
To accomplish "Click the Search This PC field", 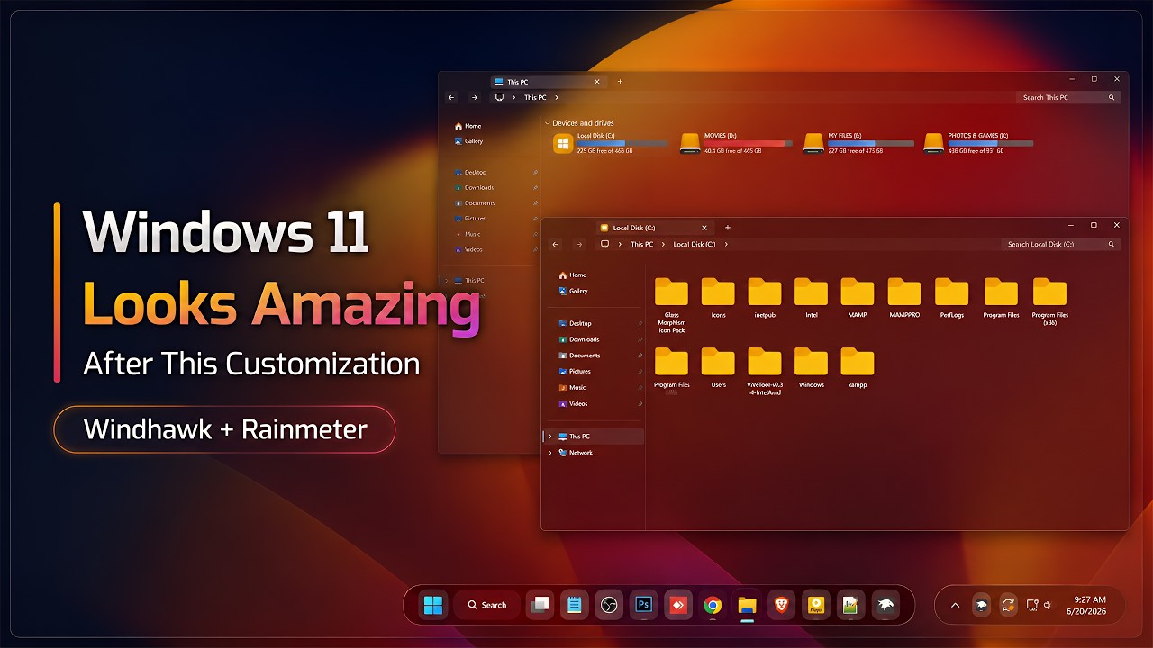I will tap(1069, 97).
